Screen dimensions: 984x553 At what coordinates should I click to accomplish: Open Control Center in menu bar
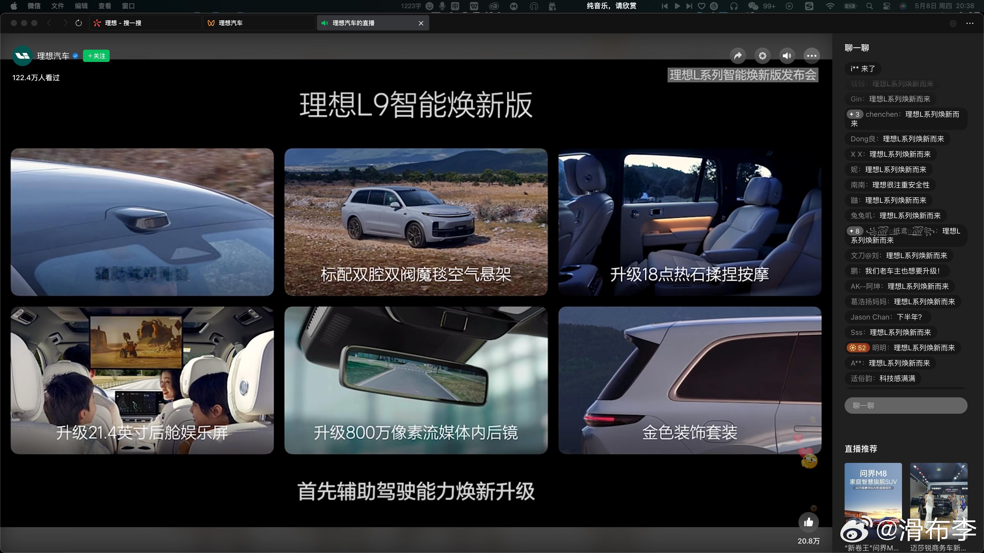pyautogui.click(x=887, y=6)
